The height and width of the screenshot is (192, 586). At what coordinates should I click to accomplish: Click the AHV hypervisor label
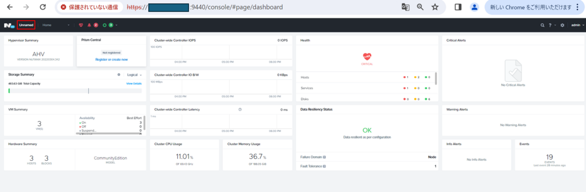[38, 54]
